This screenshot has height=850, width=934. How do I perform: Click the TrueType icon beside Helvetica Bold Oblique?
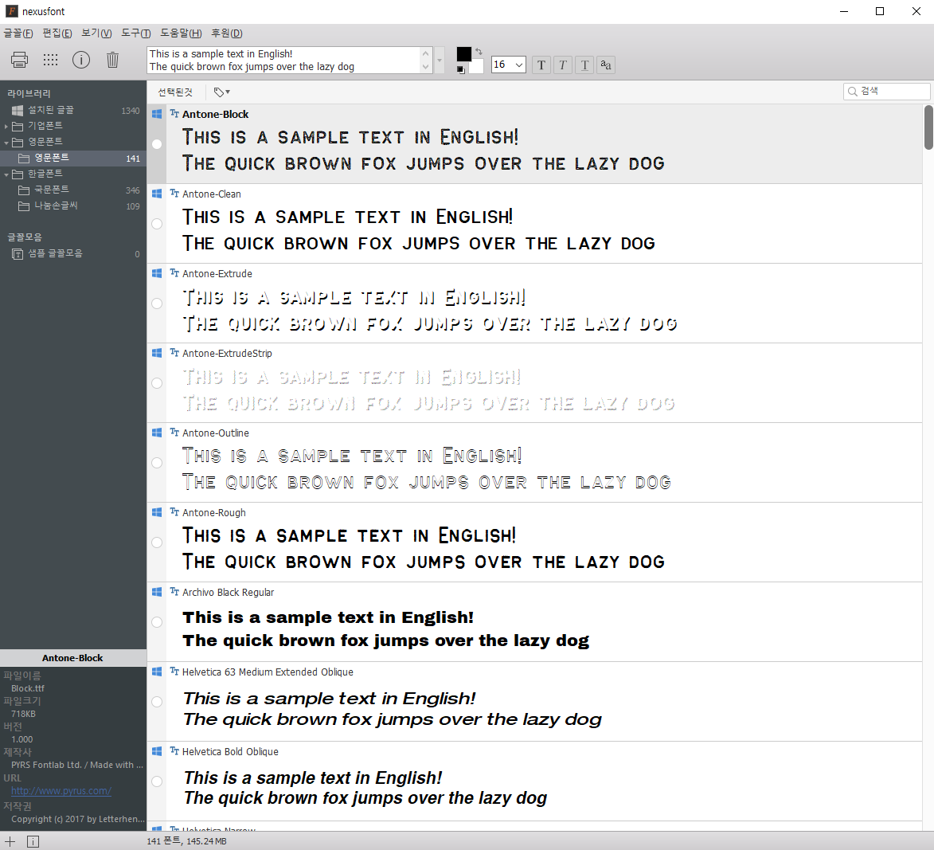pos(174,750)
